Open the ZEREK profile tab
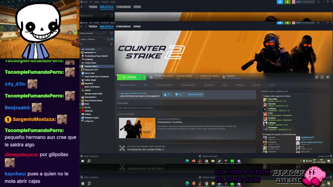The height and width of the screenshot is (187, 333). [x=137, y=26]
